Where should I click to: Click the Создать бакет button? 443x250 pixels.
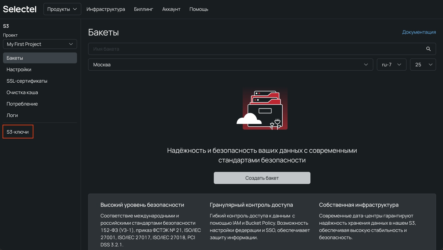click(x=262, y=178)
